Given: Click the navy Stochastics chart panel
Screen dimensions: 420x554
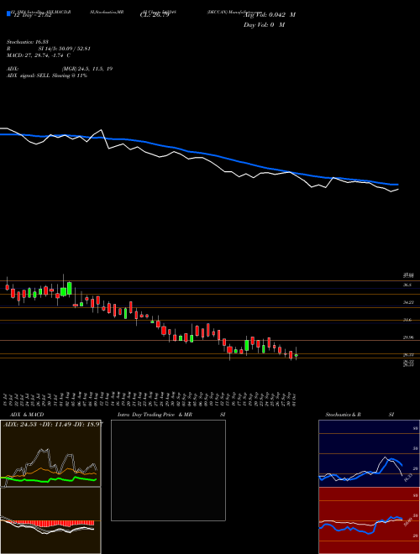Looking at the screenshot, I should 369,453.
